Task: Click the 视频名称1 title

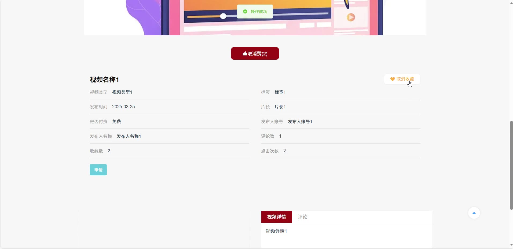Action: tap(104, 80)
